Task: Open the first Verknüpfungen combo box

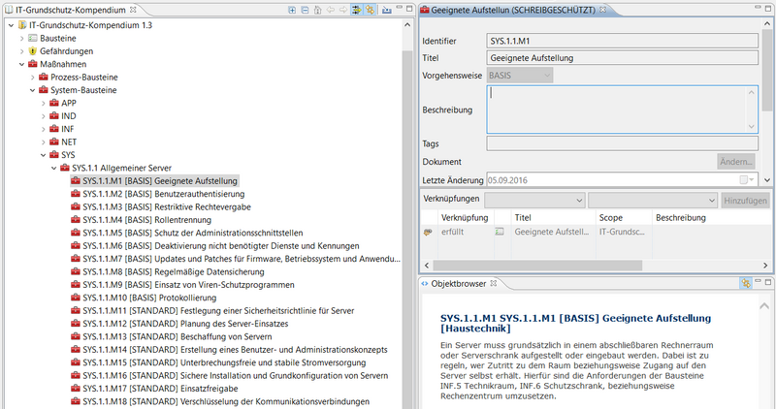Action: (535, 201)
